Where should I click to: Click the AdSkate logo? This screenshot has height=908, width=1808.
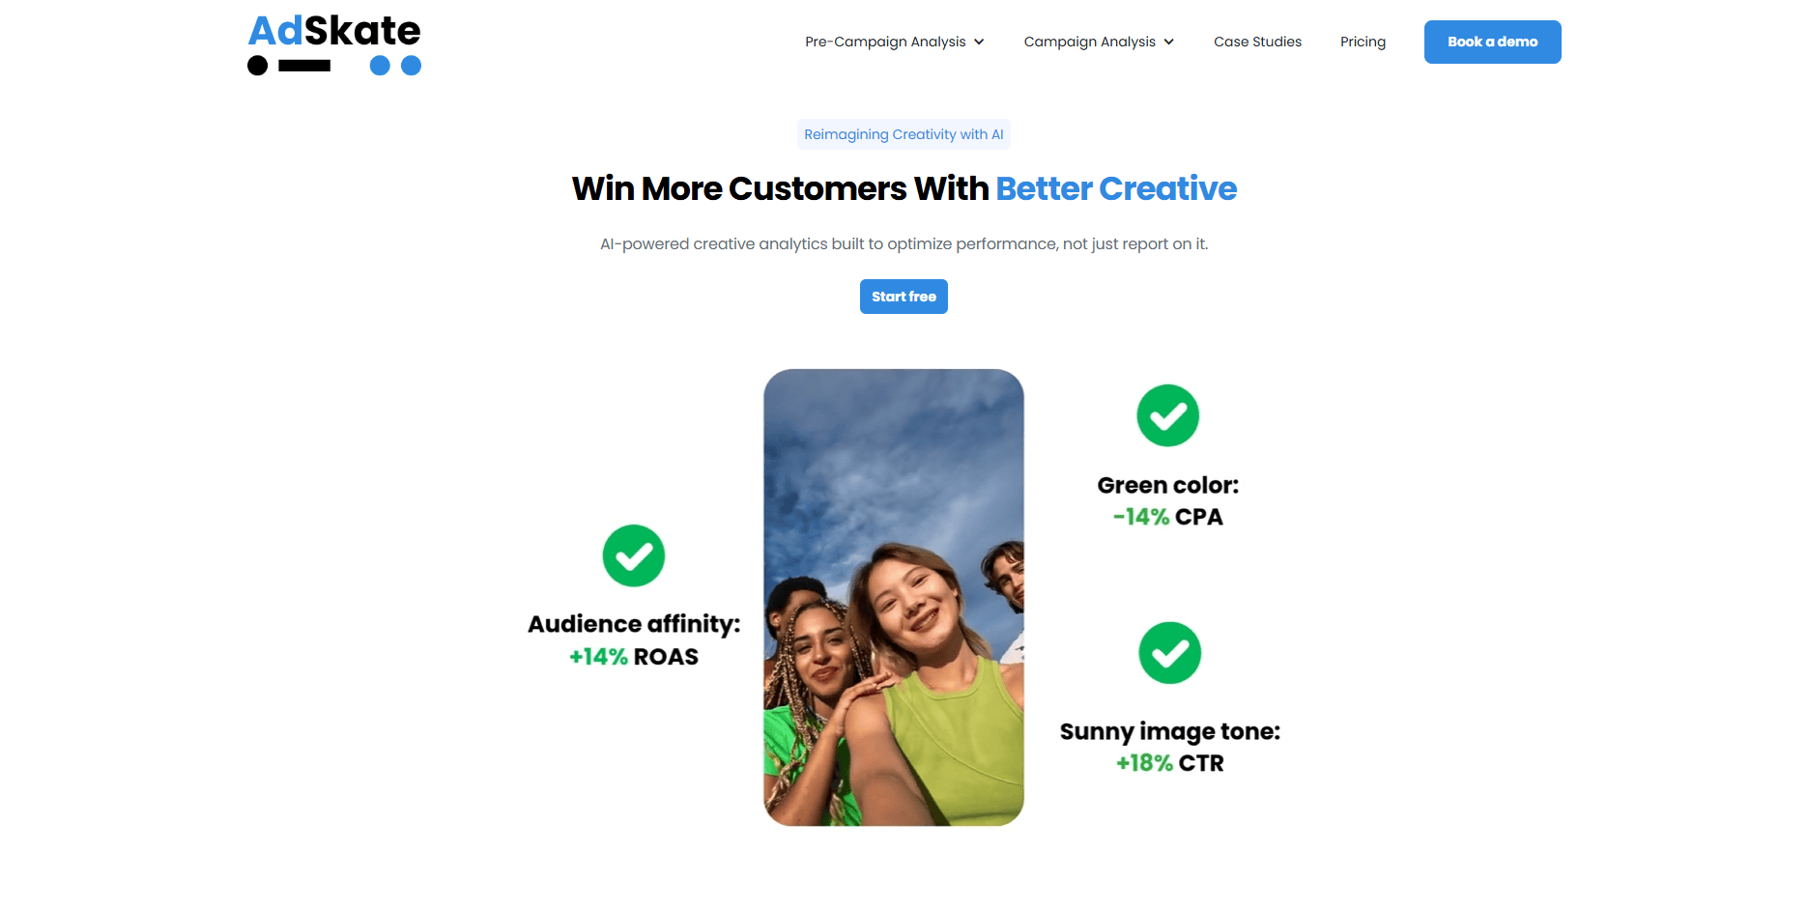(334, 44)
